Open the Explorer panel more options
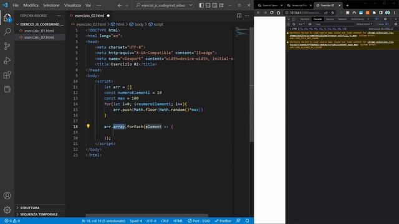 pyautogui.click(x=58, y=16)
